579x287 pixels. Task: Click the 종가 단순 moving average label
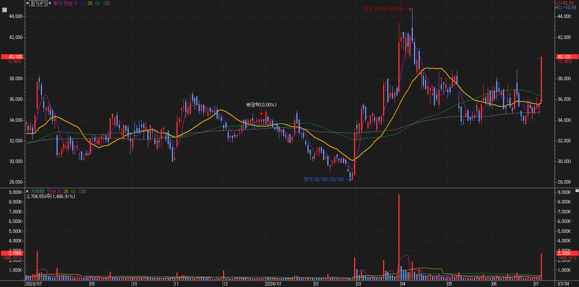[x=63, y=3]
